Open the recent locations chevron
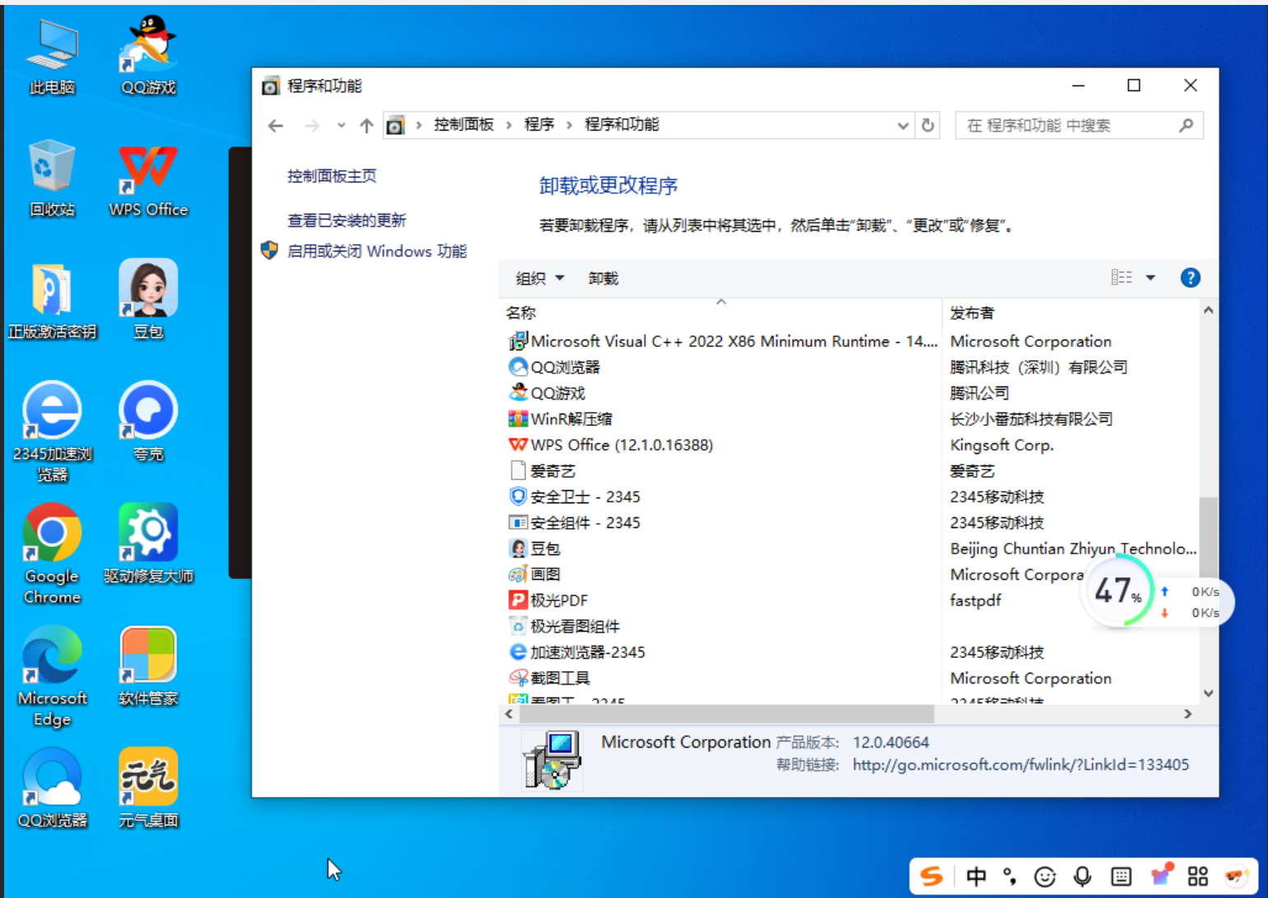This screenshot has height=898, width=1268. [x=340, y=126]
